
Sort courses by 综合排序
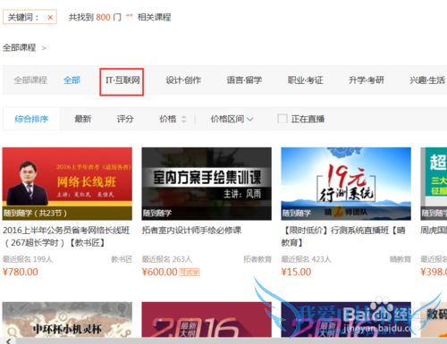point(31,119)
